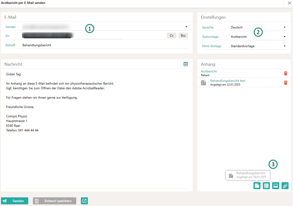293x206 pixels.
Task: Click Entwurf speichern to save draft
Action: (x=54, y=201)
